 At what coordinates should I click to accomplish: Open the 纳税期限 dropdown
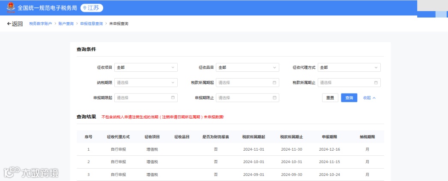tap(146, 82)
